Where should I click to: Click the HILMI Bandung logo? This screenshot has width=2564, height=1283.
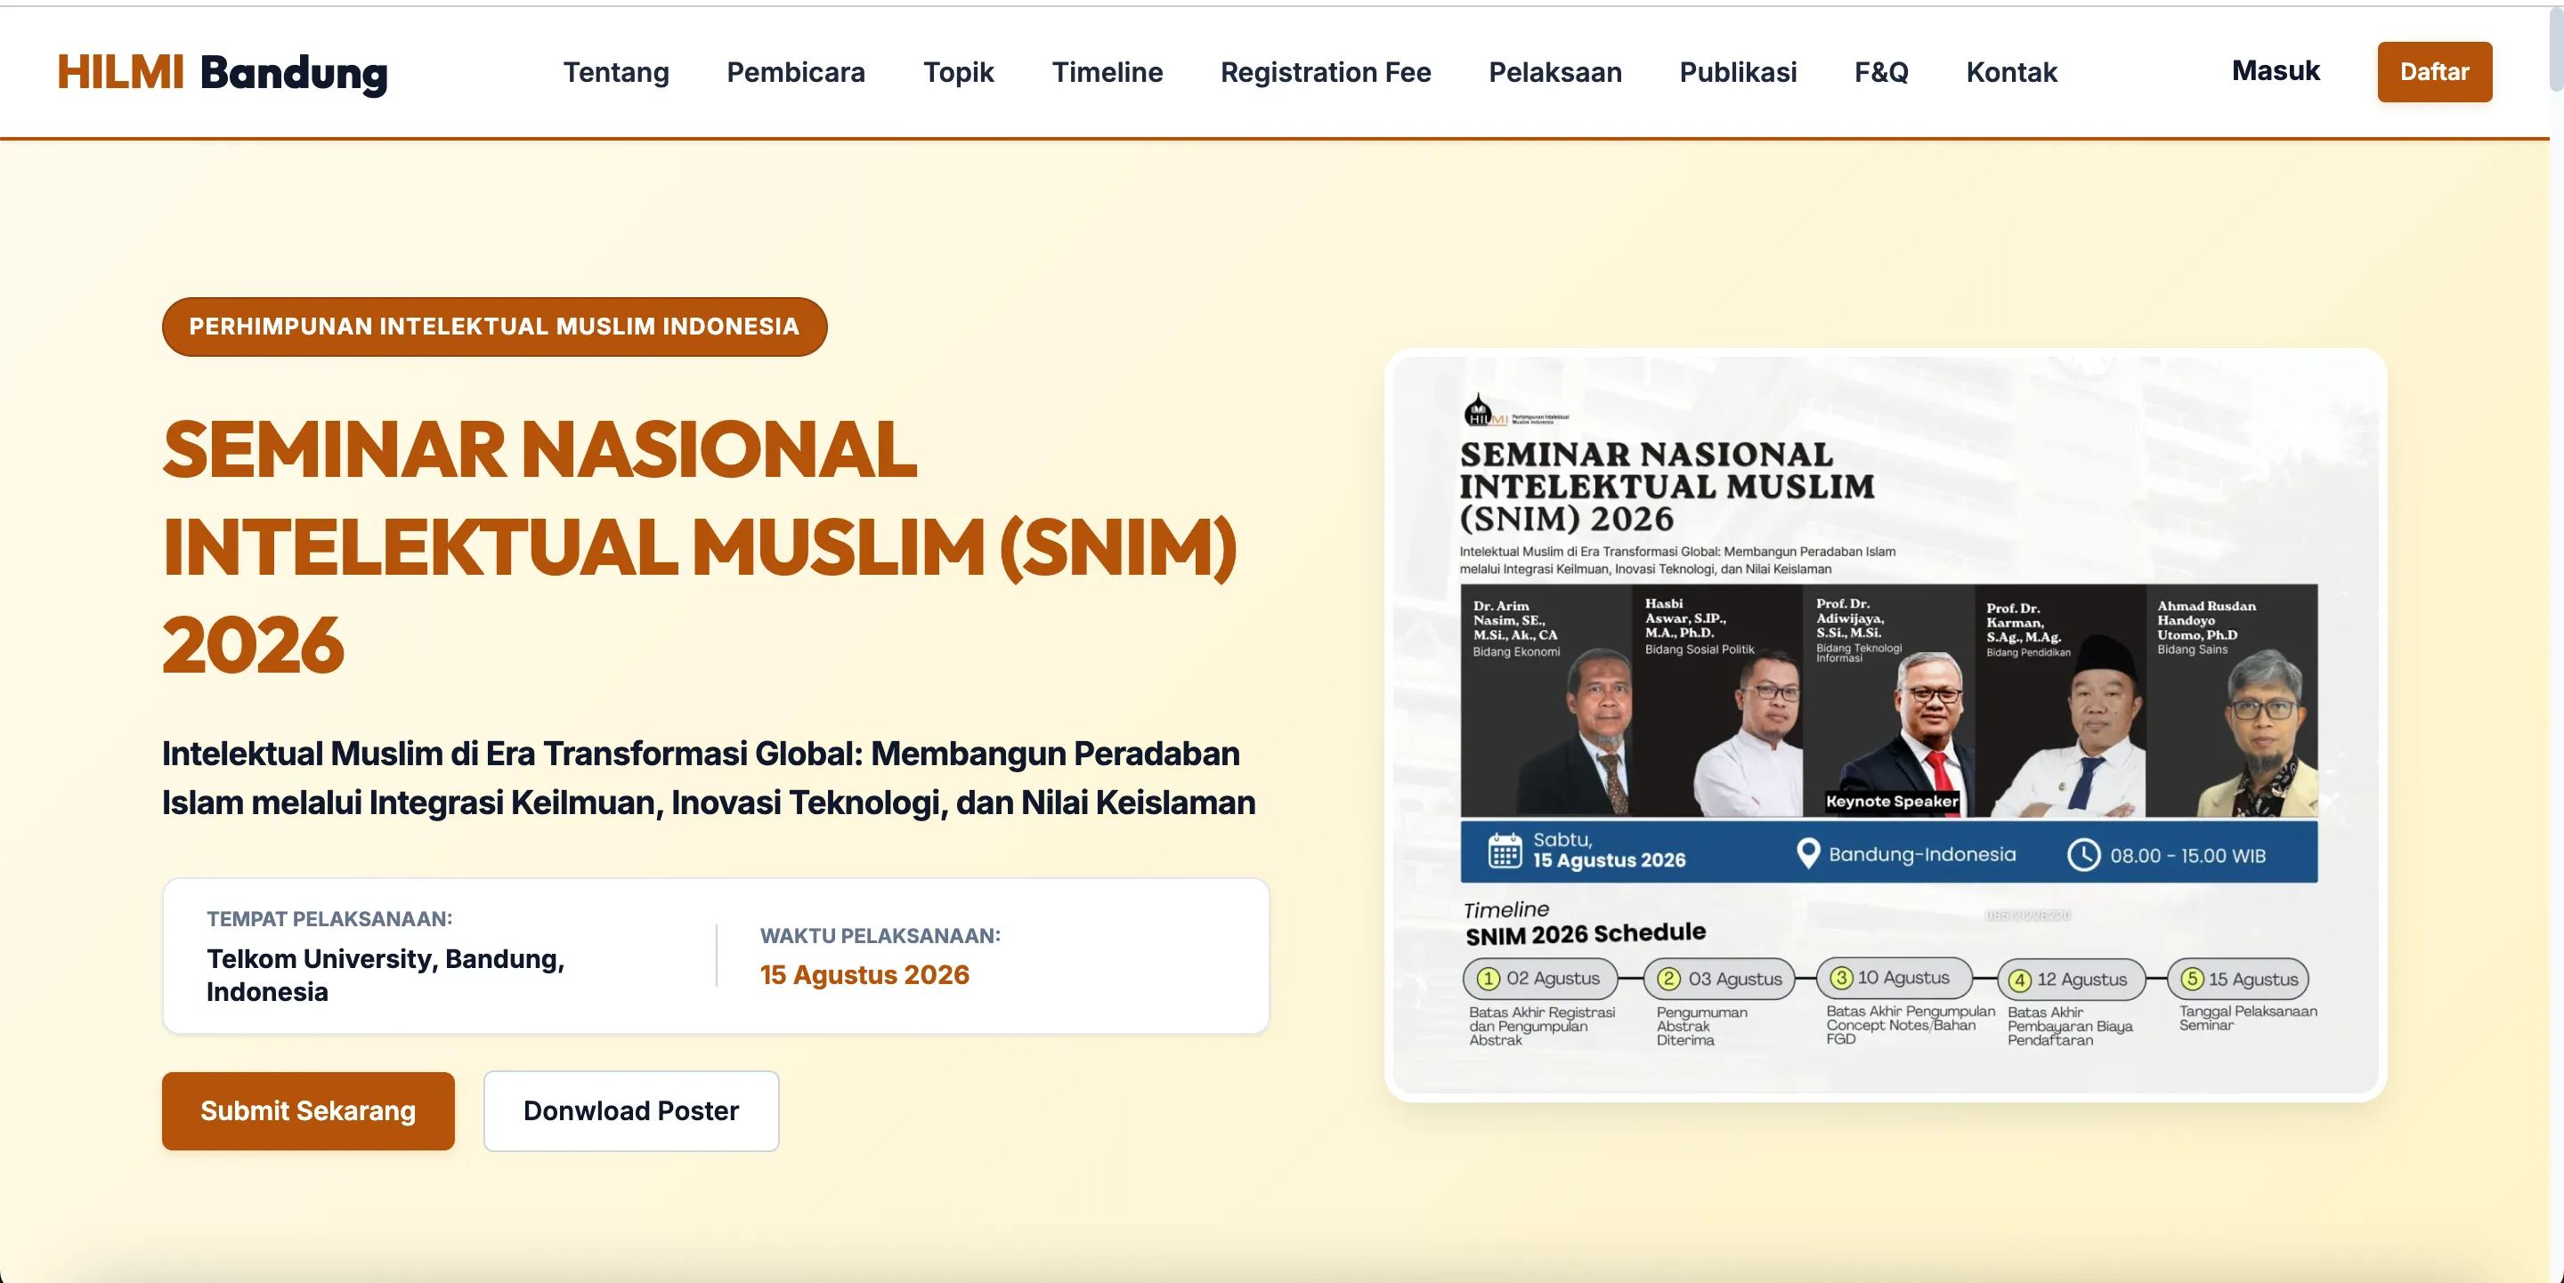[222, 73]
